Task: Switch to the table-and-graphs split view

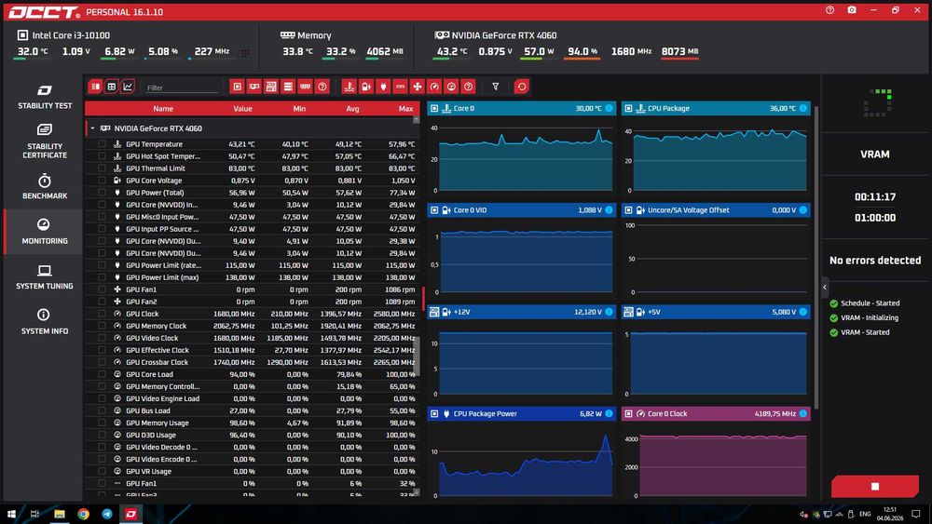Action: (x=95, y=87)
